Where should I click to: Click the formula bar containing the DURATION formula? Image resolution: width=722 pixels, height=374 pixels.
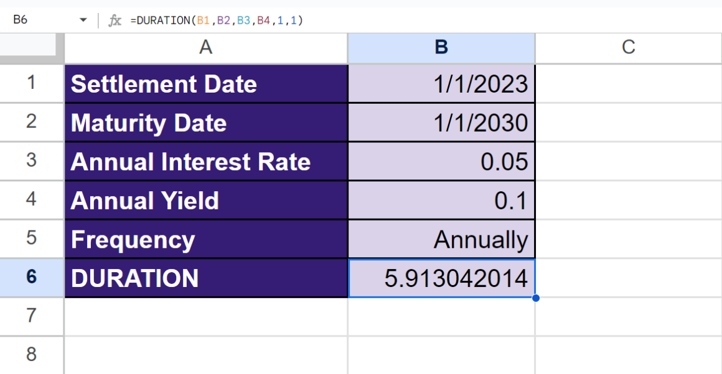coord(218,20)
